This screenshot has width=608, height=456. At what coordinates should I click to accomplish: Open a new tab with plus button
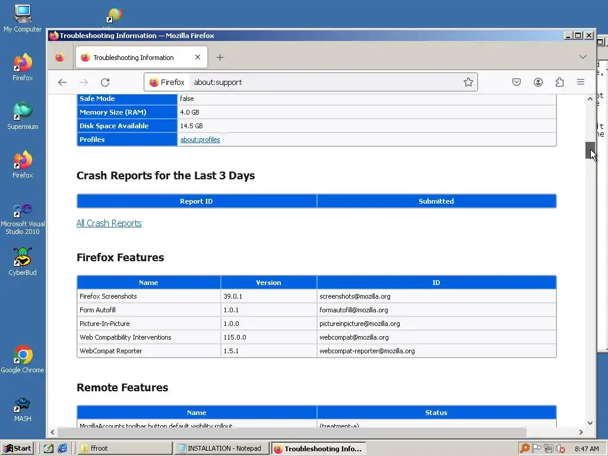[220, 58]
